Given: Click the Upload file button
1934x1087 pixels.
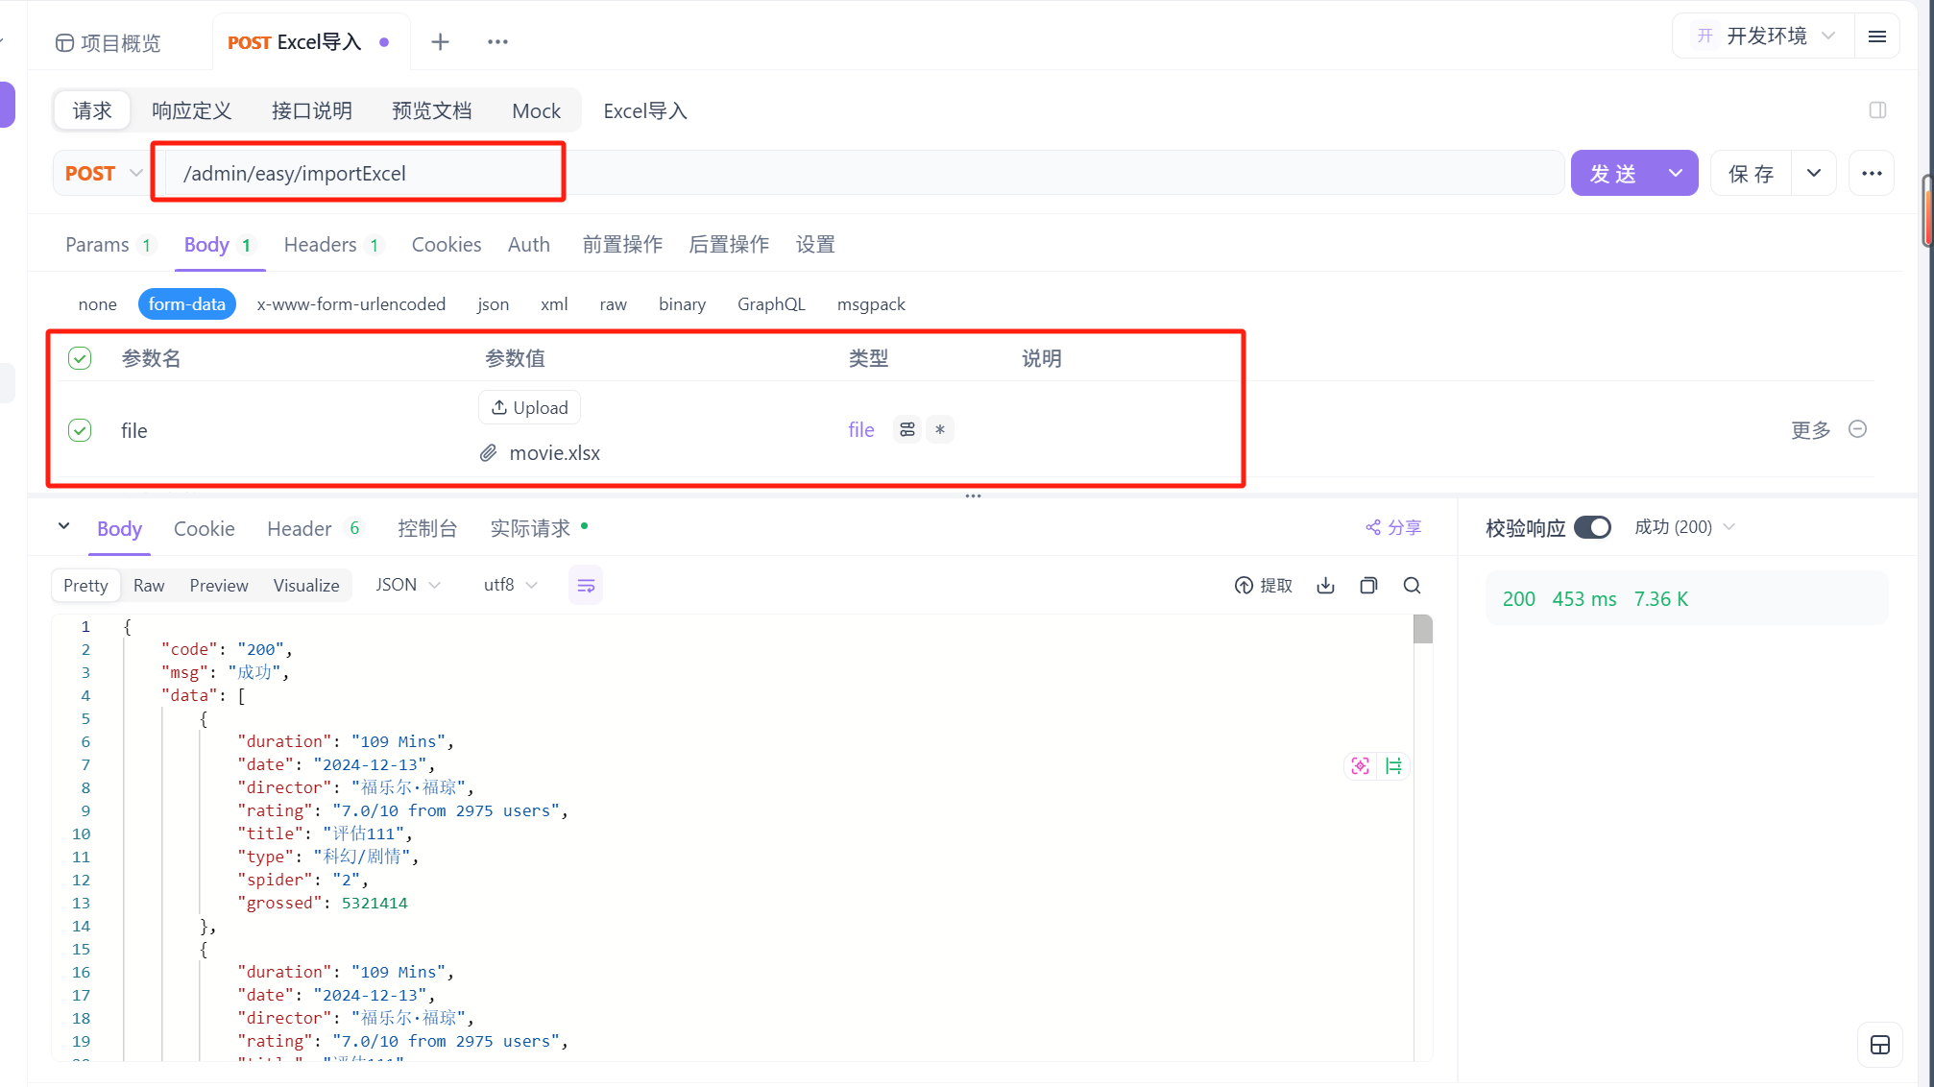Looking at the screenshot, I should pos(529,407).
